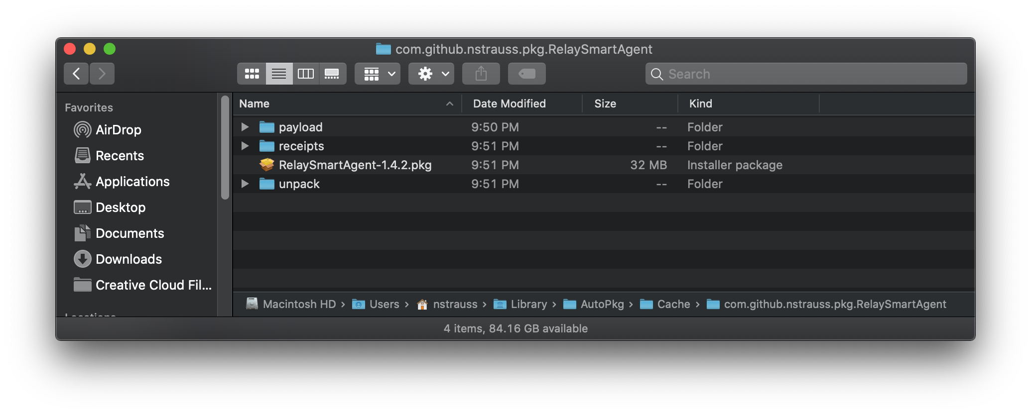This screenshot has height=414, width=1031.
Task: Click the Share toolbar icon
Action: coord(481,74)
